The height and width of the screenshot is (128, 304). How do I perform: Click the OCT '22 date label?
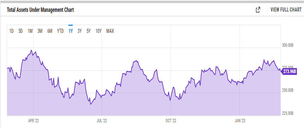tap(171, 121)
